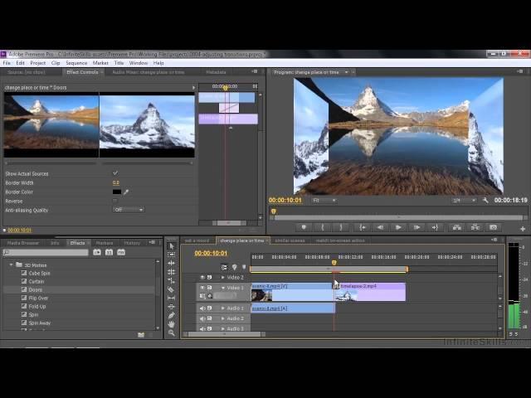531x398 pixels.
Task: Select the Slide tool
Action: 172,307
